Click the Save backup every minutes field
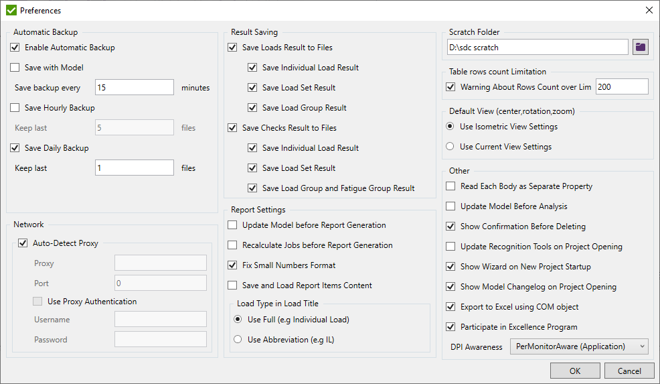Viewport: 660px width, 384px height. pos(135,88)
